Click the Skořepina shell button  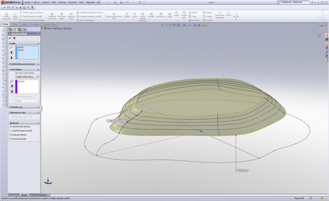(194, 20)
